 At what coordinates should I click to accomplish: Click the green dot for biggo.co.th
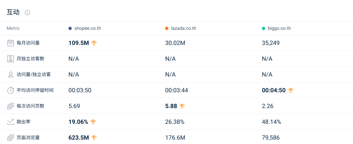[x=263, y=28]
